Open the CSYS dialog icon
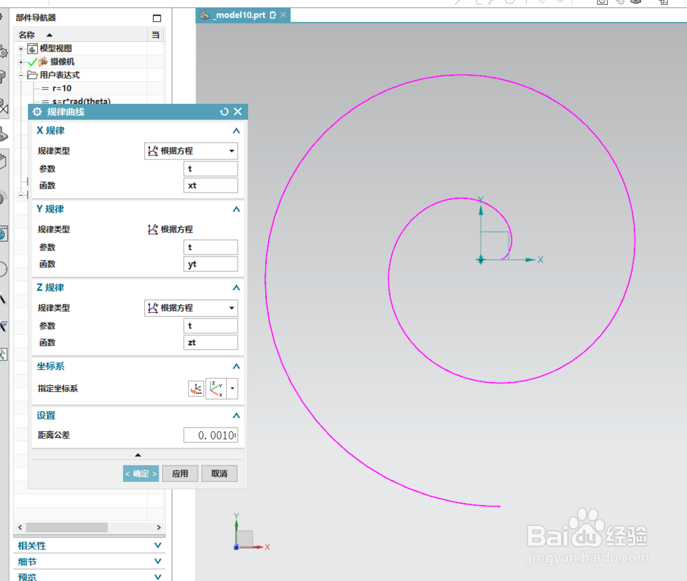The image size is (687, 581). pyautogui.click(x=196, y=388)
